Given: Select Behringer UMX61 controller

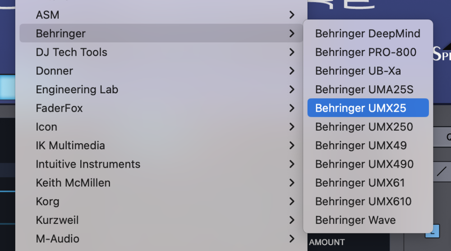Looking at the screenshot, I should point(360,183).
